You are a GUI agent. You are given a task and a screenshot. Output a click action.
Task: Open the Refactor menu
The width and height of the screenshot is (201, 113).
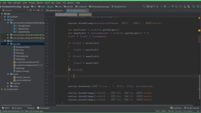(x=40, y=3)
